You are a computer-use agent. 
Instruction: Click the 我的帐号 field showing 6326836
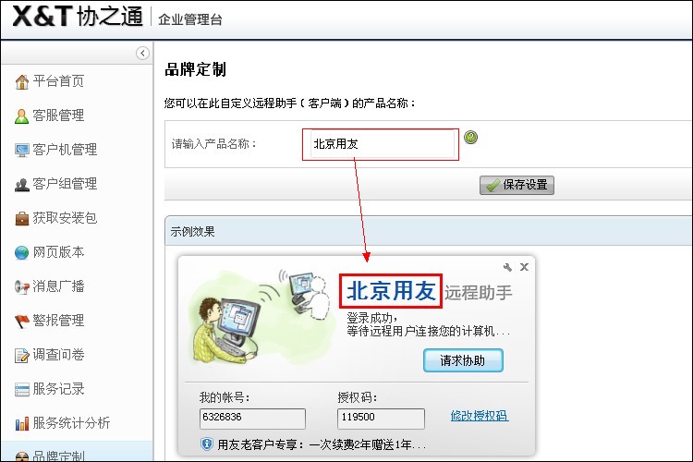click(252, 419)
